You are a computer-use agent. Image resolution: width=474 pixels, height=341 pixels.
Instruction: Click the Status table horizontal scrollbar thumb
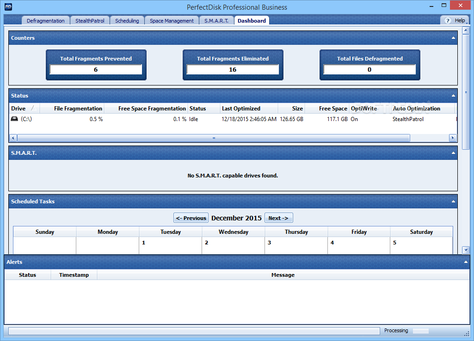click(214, 138)
